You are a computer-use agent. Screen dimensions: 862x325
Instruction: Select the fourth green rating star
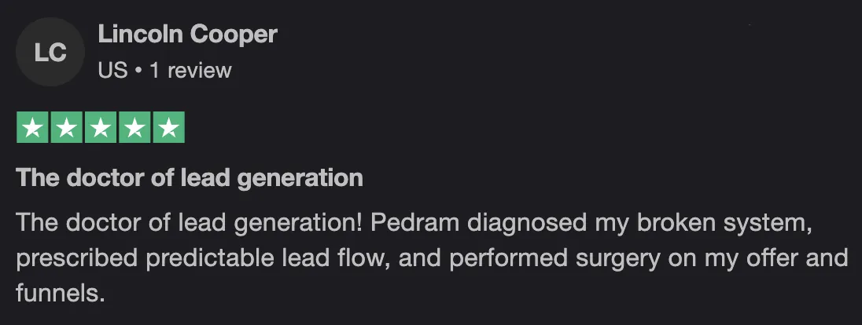134,127
